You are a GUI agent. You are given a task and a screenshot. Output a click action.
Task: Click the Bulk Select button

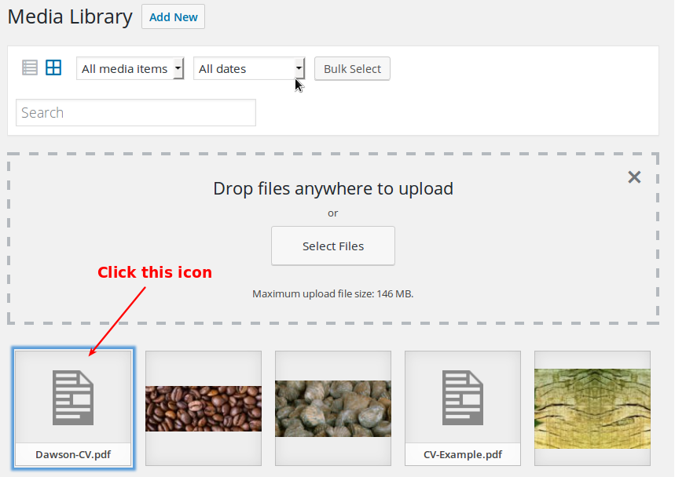coord(352,69)
